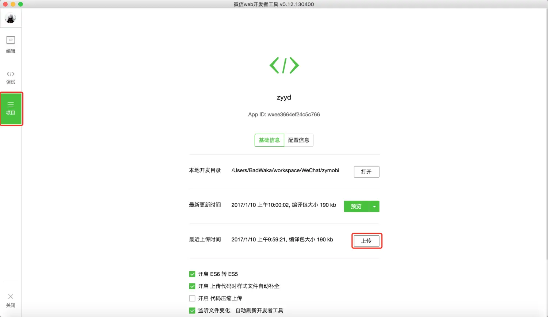
Task: Click the path /Users/BadWaka/workspace/WeChat/zymobi
Action: 285,170
